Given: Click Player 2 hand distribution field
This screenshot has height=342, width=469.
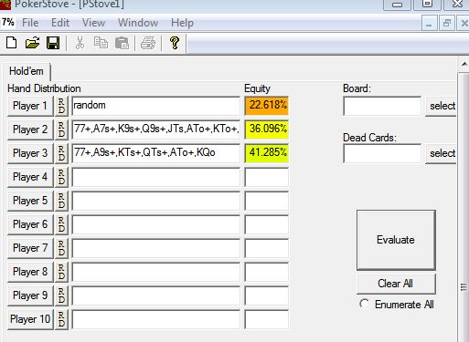Looking at the screenshot, I should pyautogui.click(x=155, y=130).
